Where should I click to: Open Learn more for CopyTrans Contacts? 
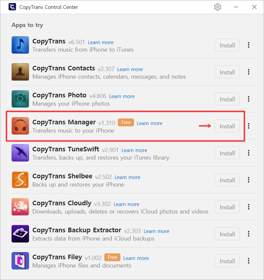pyautogui.click(x=130, y=69)
